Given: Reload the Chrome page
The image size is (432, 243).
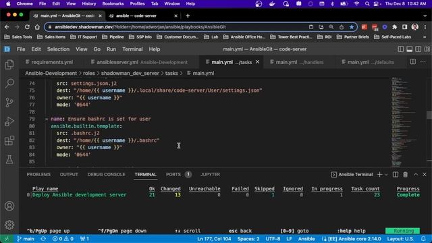Looking at the screenshot, I should point(27,27).
